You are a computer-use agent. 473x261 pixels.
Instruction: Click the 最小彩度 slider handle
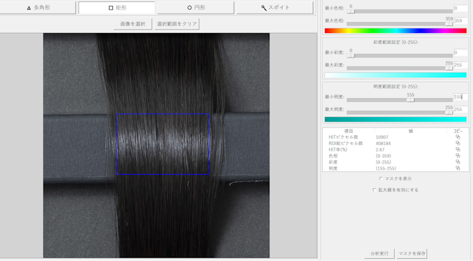pos(351,55)
